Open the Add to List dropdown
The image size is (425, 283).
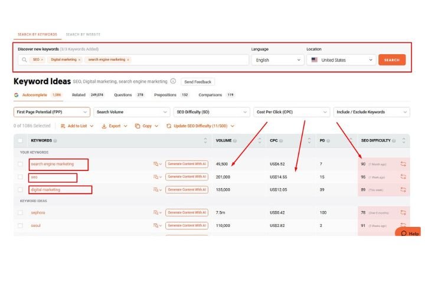point(77,126)
